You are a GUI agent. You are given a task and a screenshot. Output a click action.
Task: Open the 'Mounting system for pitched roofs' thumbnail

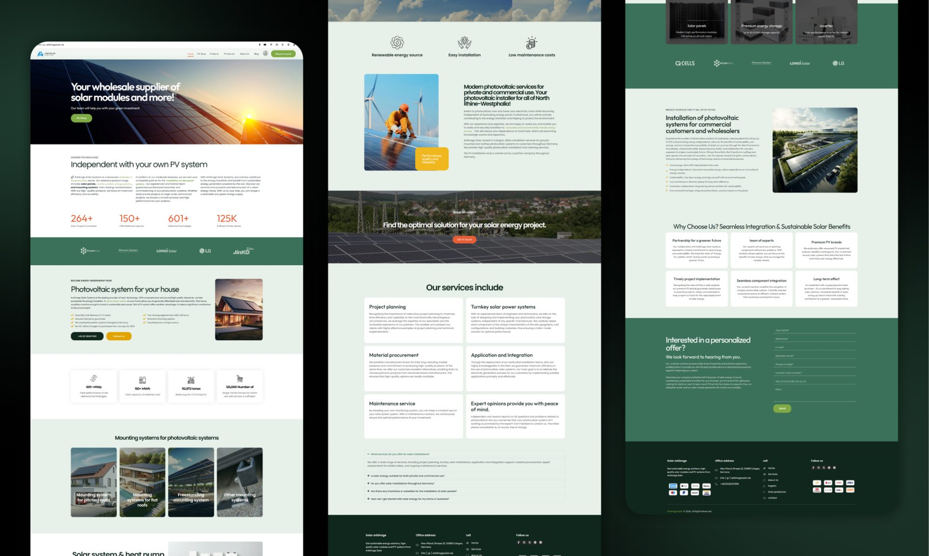coord(93,482)
